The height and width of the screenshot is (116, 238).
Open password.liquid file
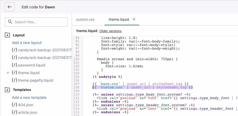(32, 65)
